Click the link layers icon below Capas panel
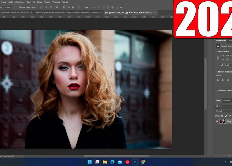Image resolution: width=232 pixels, height=166 pixels. click(x=229, y=155)
